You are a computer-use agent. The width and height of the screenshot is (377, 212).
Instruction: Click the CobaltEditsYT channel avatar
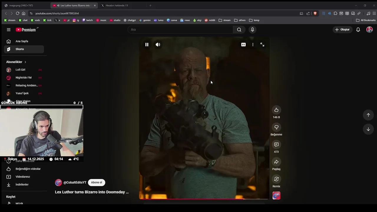(x=58, y=183)
